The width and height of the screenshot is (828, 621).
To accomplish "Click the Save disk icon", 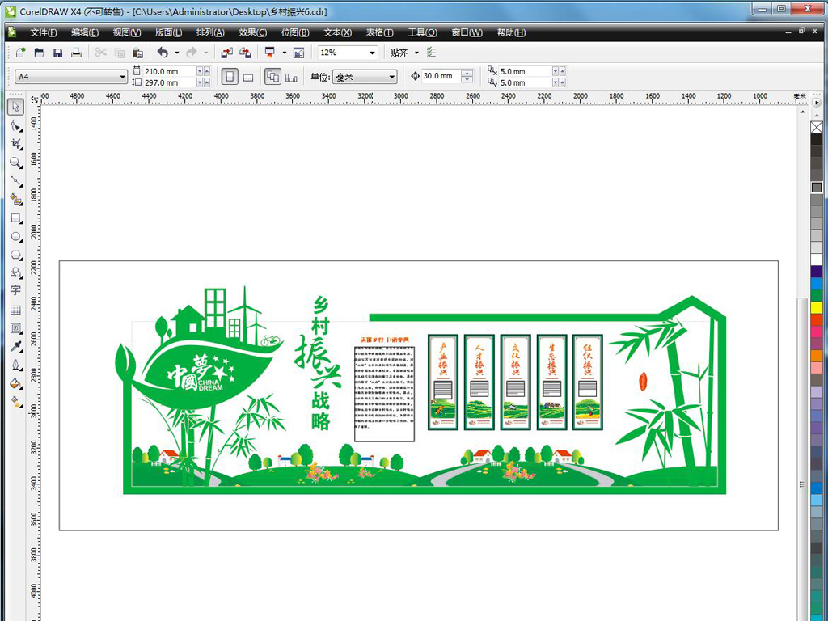I will 57,53.
